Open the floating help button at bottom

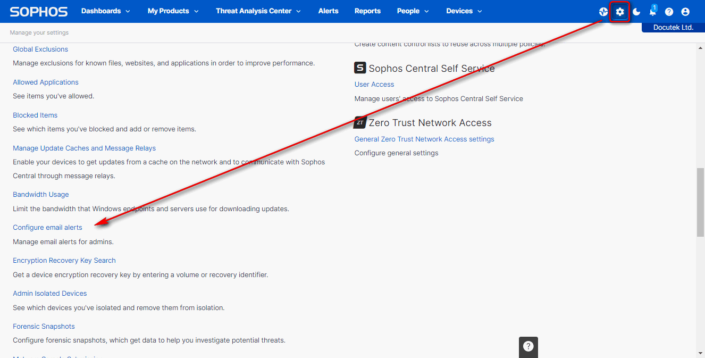pyautogui.click(x=528, y=346)
